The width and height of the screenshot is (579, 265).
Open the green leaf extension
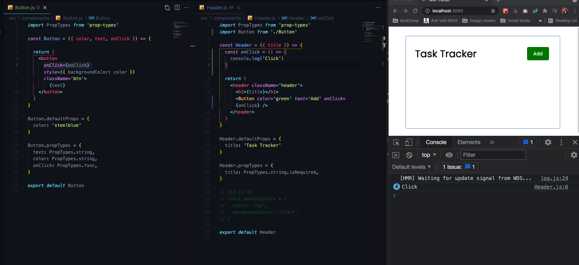click(535, 11)
